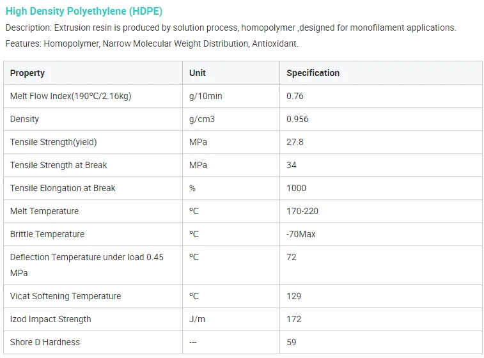Click the Description line about extrusion resin
This screenshot has width=484, height=358.
[x=230, y=28]
